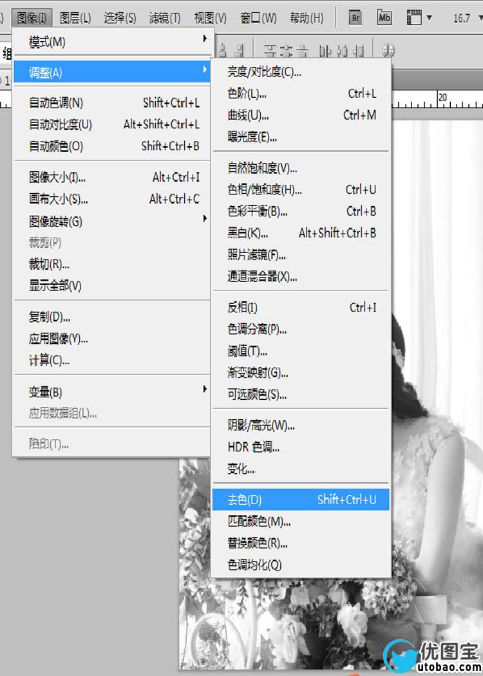
Task: Open 阈值(T)... adjustment
Action: click(x=301, y=351)
